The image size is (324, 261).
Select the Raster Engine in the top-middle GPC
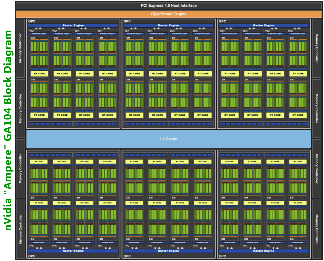168,26
